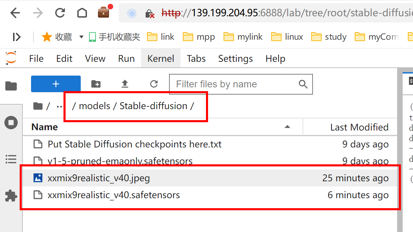Click the Upload Files arrow icon
Image resolution: width=413 pixels, height=232 pixels.
tap(125, 84)
